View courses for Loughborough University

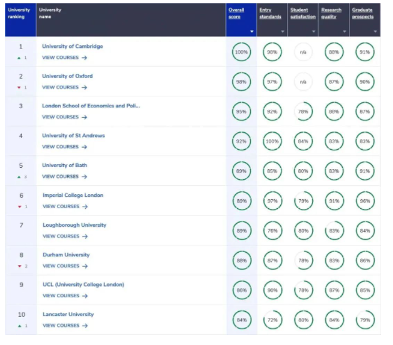[65, 236]
